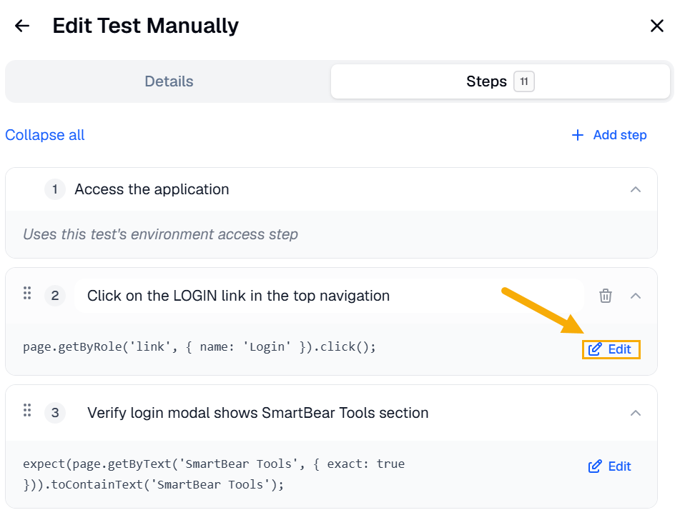Click the step number 2 badge
The image size is (680, 515).
click(55, 296)
